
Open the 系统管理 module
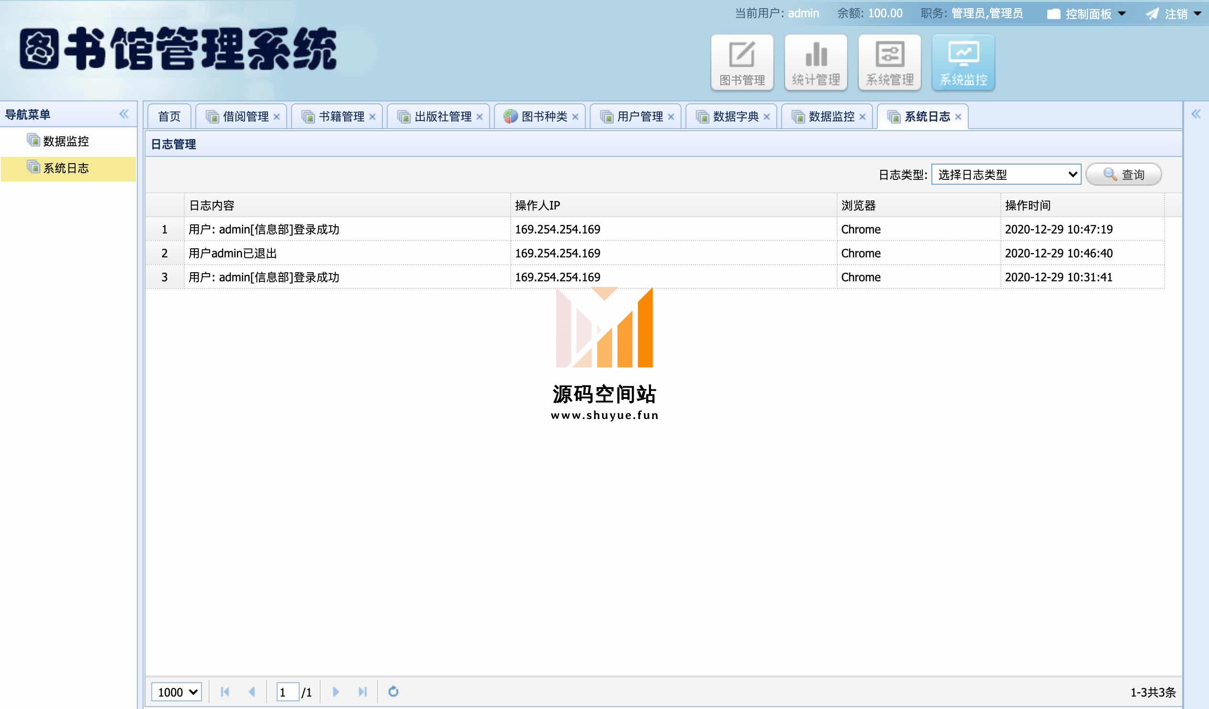[x=889, y=62]
